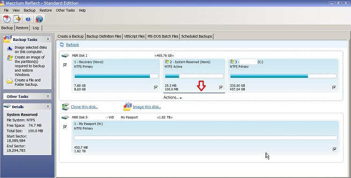Uncheck the My Passport (H:) partition checkbox
The width and height of the screenshot is (351, 178).
click(x=335, y=149)
